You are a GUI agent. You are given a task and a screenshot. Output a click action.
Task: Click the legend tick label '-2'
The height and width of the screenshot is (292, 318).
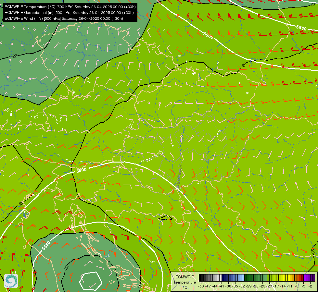coord(310,286)
